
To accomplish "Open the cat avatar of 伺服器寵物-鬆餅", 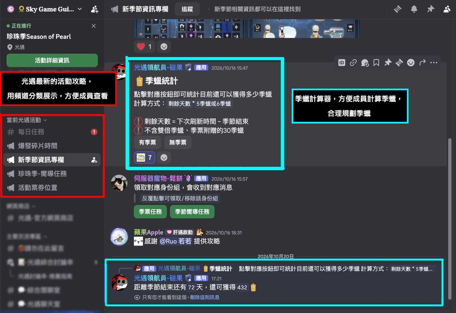I will point(119,183).
